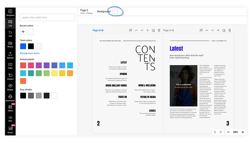This screenshot has width=251, height=143.
Task: Click Manage team colors link
Action: click(x=30, y=53)
